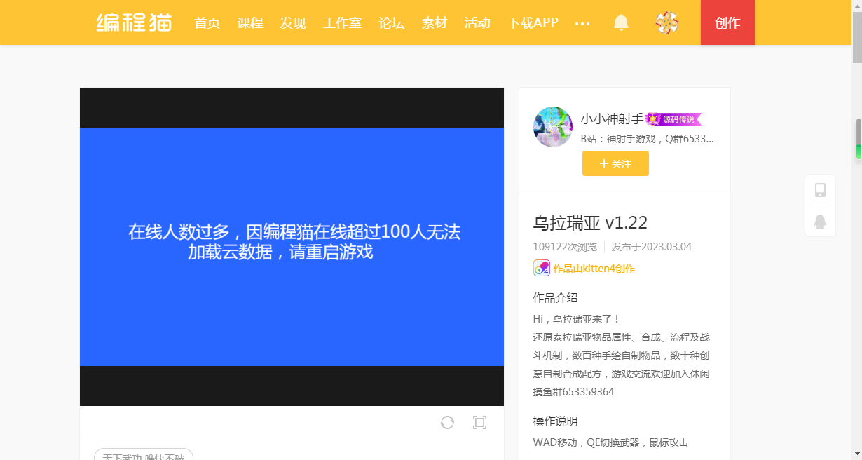Click the 关注 follow button
Viewport: 862px width, 460px height.
615,163
